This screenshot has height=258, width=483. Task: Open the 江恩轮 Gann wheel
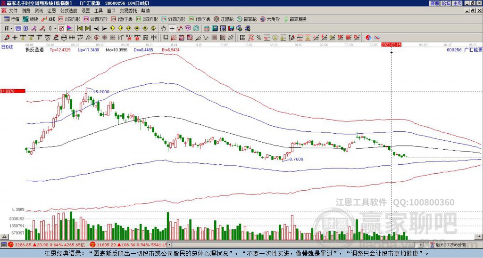(224, 19)
